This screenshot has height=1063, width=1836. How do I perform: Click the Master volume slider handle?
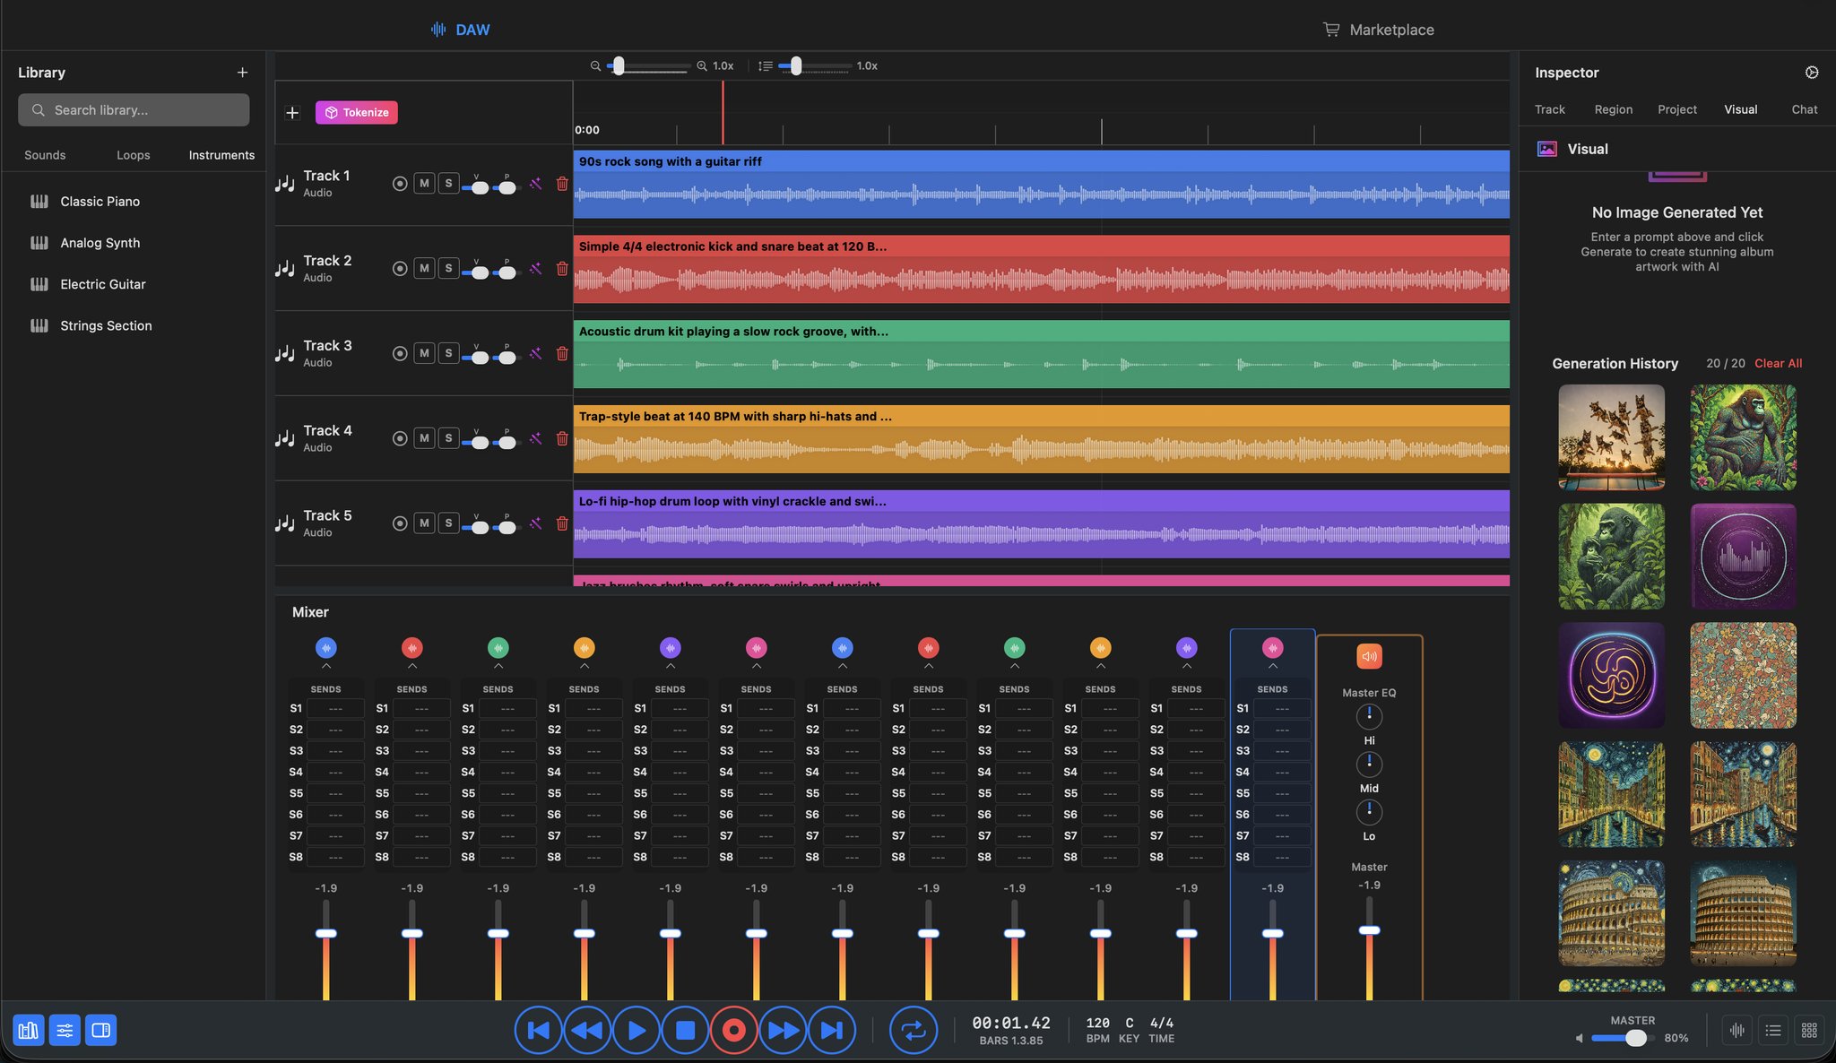1635,1038
